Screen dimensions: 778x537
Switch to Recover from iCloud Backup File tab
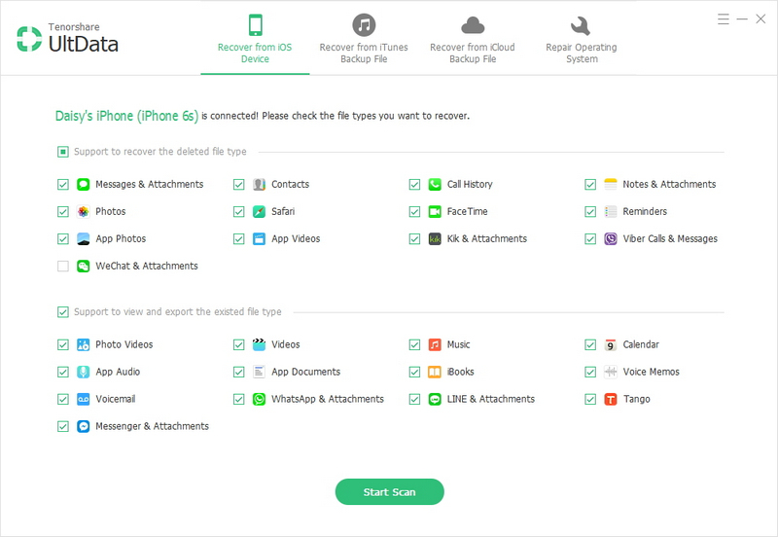473,39
